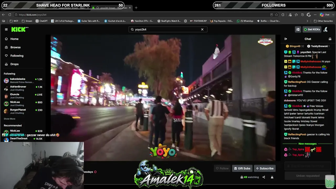Open DeenTheGreat's recommended channel
The image size is (336, 189).
click(23, 139)
